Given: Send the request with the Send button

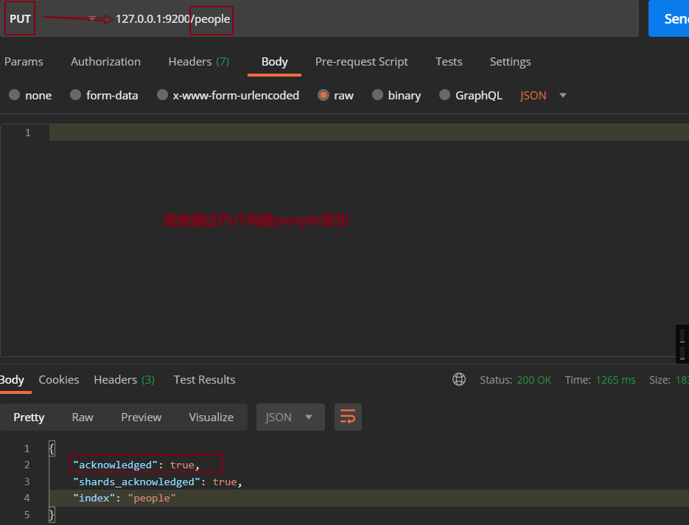Looking at the screenshot, I should click(669, 18).
